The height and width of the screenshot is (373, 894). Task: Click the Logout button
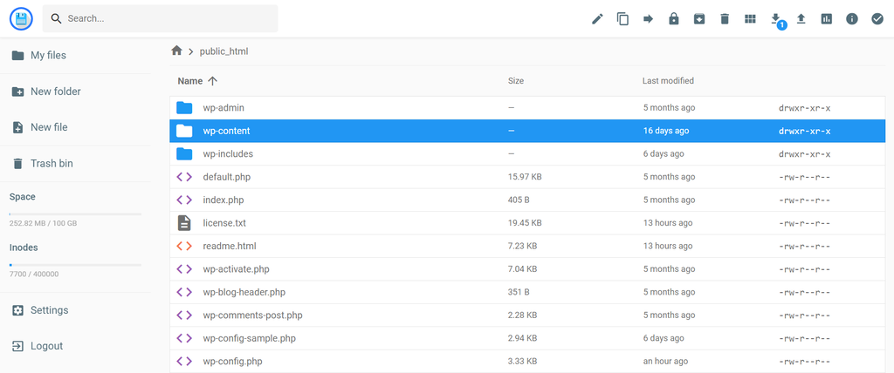46,346
